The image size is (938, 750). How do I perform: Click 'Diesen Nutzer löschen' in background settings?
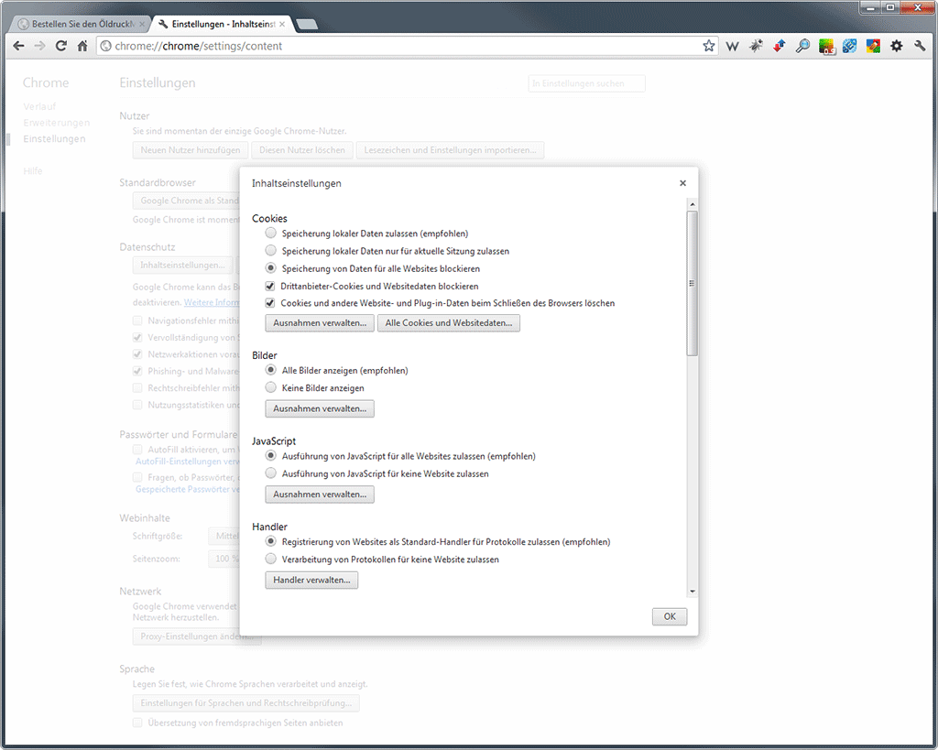(302, 150)
